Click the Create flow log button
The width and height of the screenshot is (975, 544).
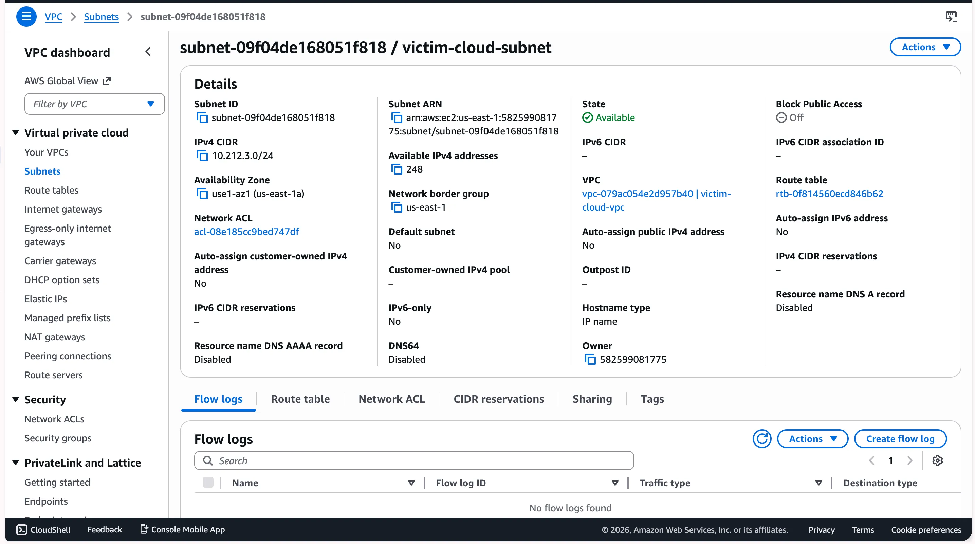[x=900, y=439]
